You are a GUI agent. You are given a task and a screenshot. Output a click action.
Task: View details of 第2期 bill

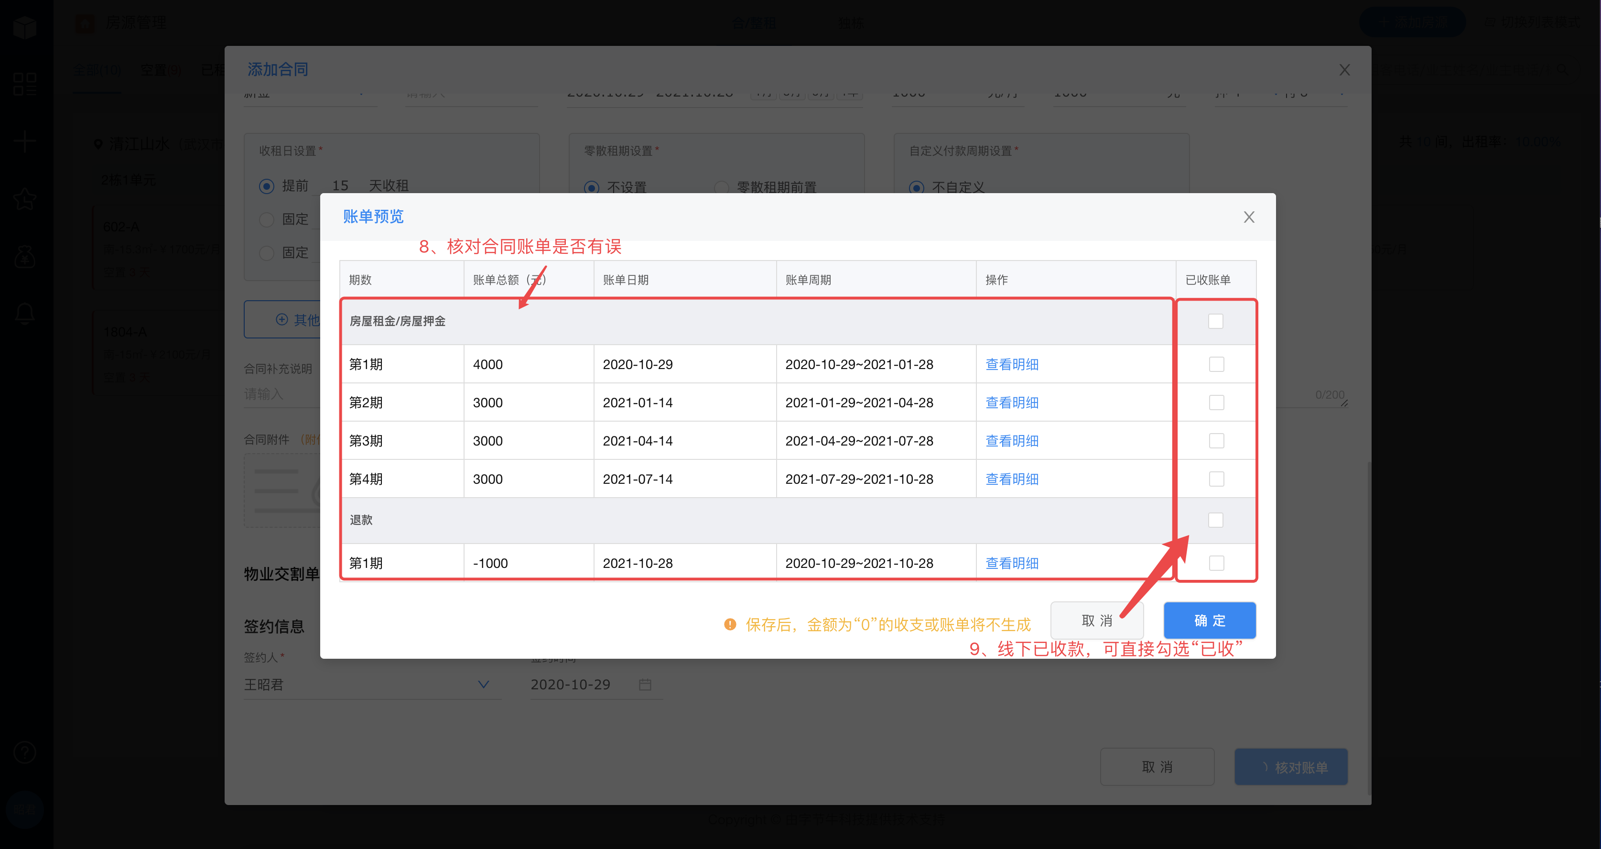1012,403
